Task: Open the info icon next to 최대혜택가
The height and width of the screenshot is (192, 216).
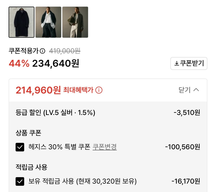Action: coord(99,90)
